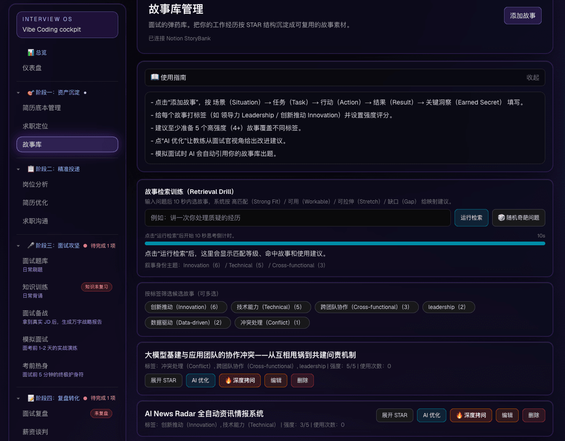Click AI News Radar 全自动资讯情报系统 title
565x441 pixels.
204,413
